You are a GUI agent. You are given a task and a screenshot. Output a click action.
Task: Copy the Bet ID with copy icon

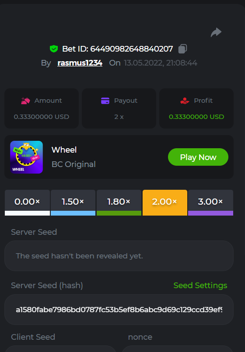click(182, 49)
